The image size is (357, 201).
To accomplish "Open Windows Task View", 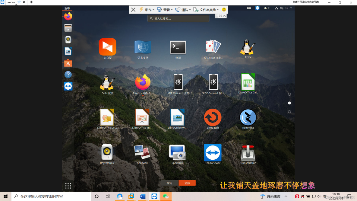I will pyautogui.click(x=108, y=196).
